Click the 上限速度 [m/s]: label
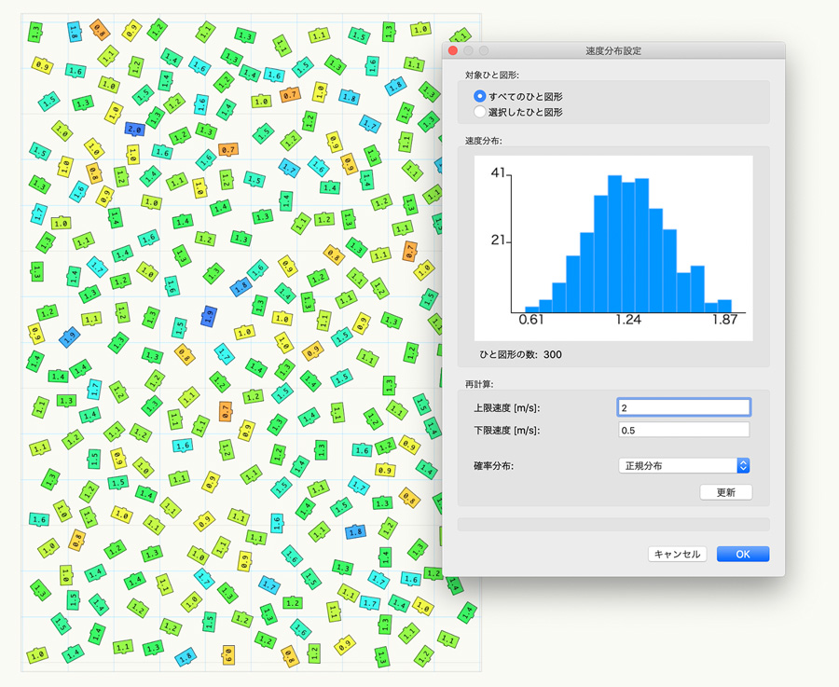Image resolution: width=839 pixels, height=687 pixels. [507, 408]
